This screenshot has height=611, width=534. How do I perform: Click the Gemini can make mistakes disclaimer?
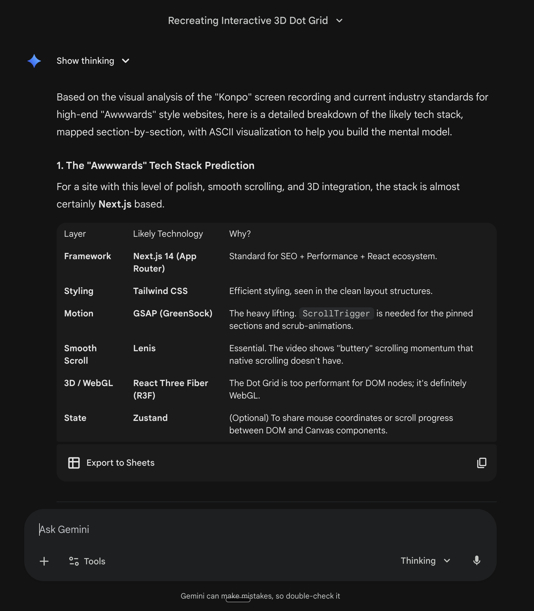(260, 596)
